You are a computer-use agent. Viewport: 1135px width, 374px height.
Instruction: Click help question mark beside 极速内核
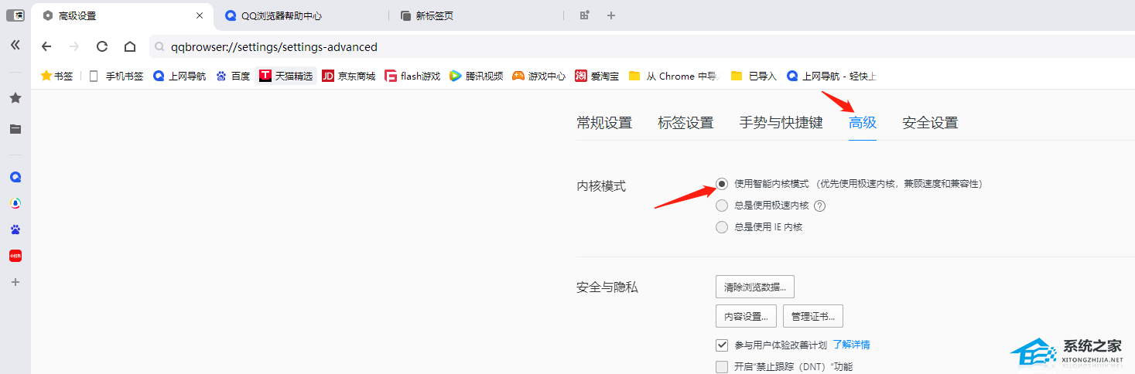(x=820, y=206)
